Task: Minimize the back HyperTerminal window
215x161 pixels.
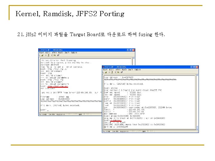Action: pyautogui.click(x=128, y=50)
